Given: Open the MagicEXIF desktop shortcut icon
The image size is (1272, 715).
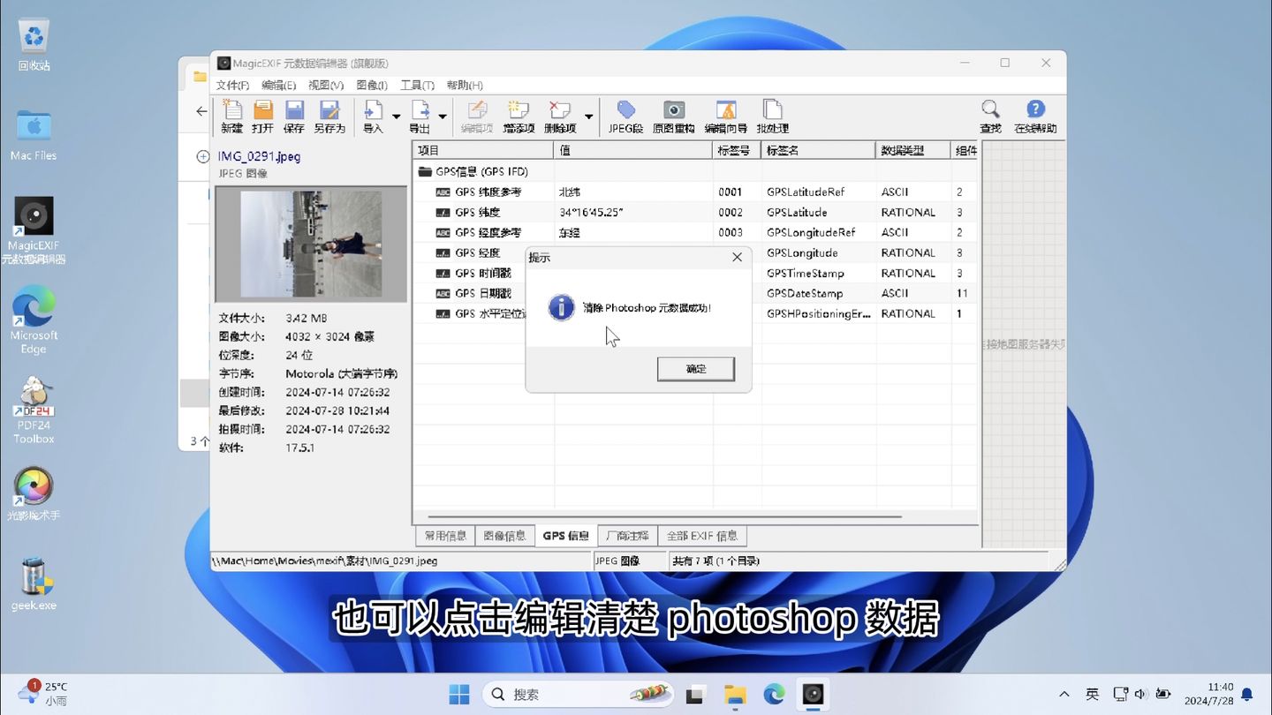Looking at the screenshot, I should pos(34,230).
